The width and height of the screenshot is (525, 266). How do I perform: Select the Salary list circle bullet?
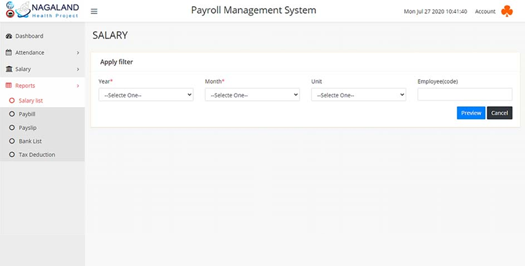click(12, 100)
